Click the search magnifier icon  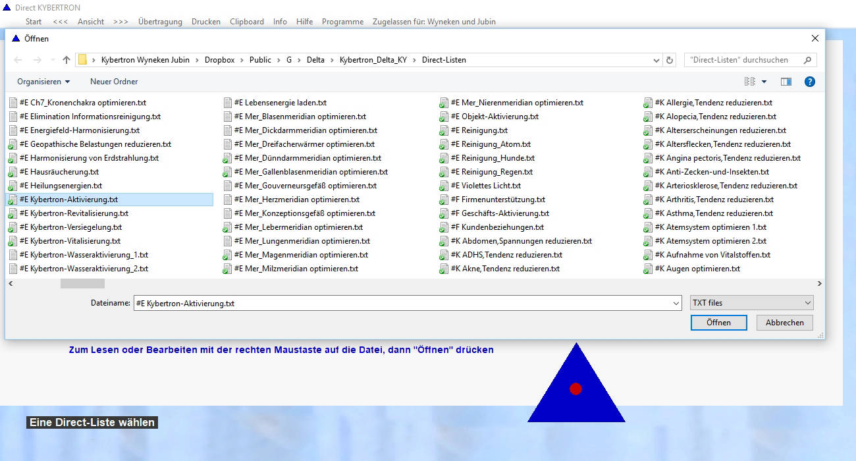[x=807, y=60]
